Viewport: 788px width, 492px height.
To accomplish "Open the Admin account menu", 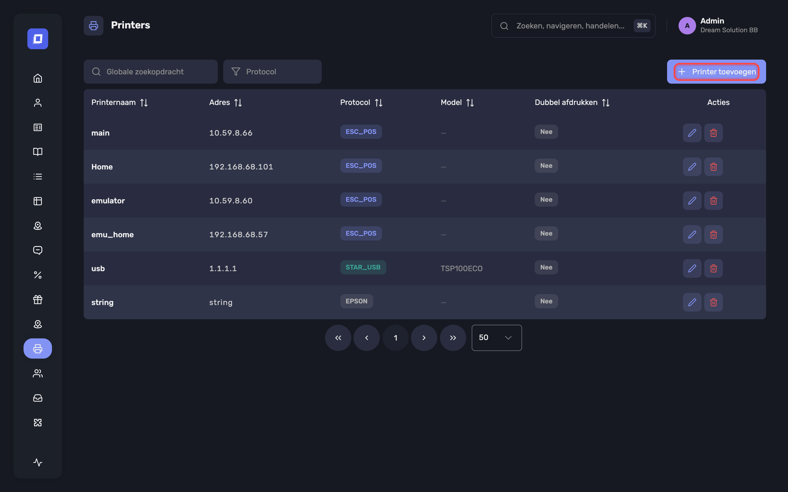I will (x=718, y=25).
